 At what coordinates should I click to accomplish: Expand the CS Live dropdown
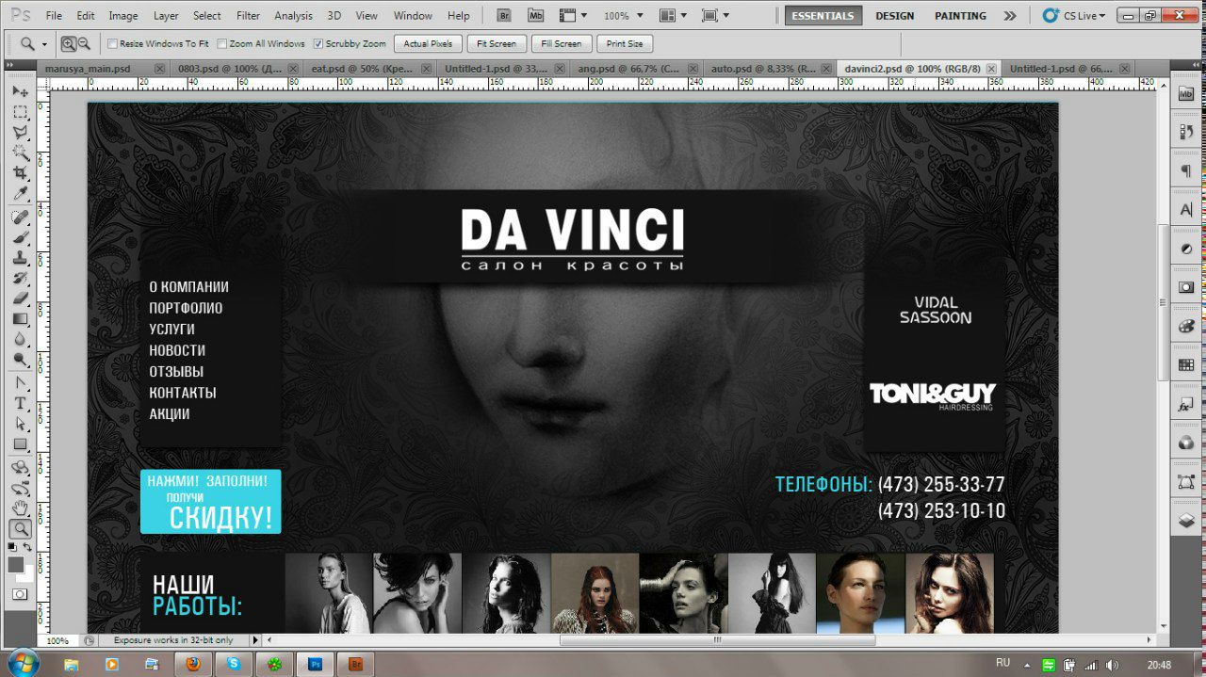pyautogui.click(x=1075, y=16)
